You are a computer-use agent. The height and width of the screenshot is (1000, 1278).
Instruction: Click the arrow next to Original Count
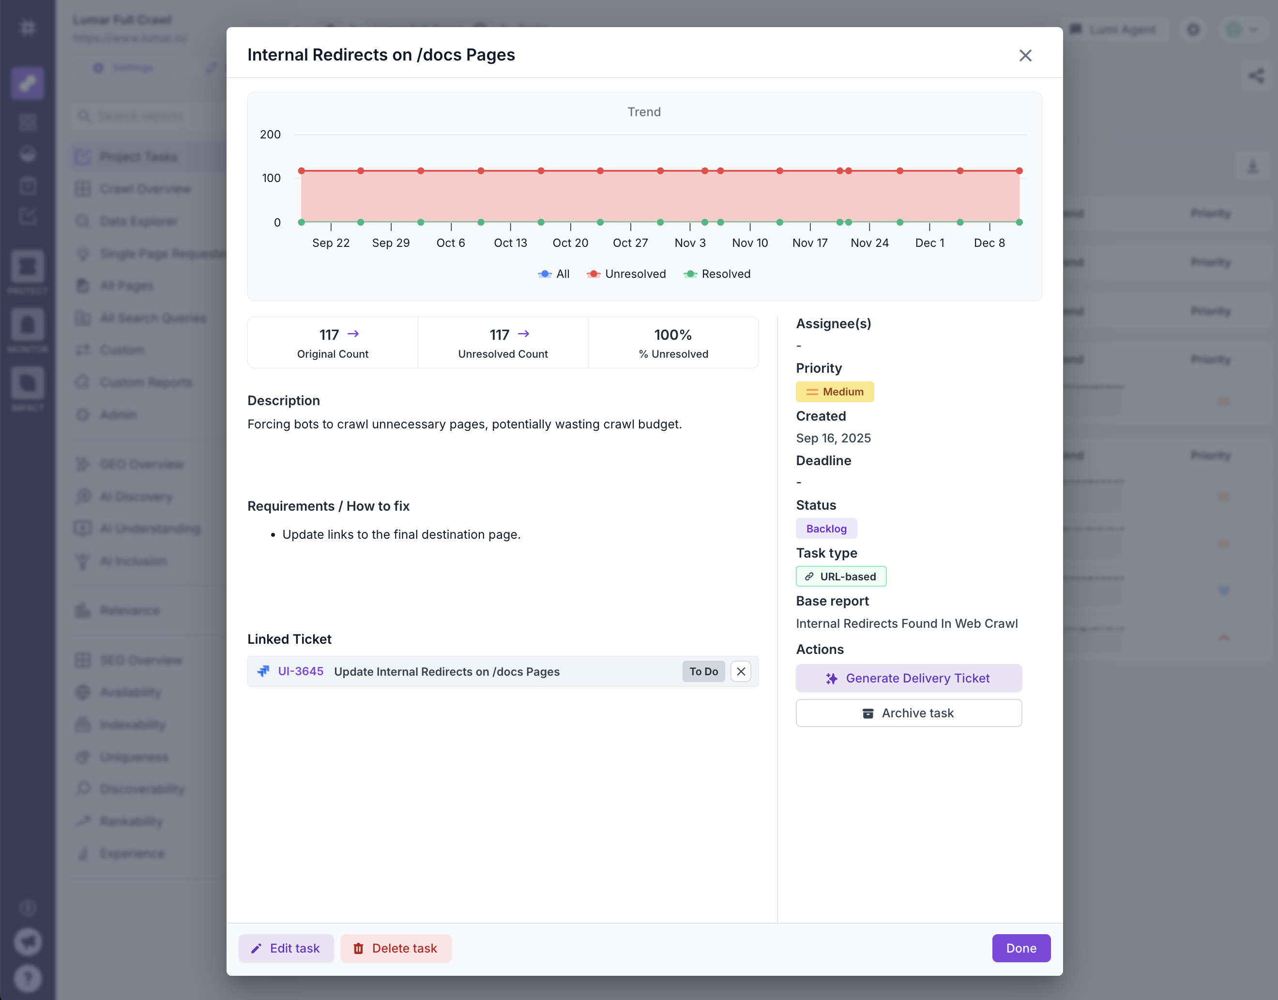[x=353, y=333]
